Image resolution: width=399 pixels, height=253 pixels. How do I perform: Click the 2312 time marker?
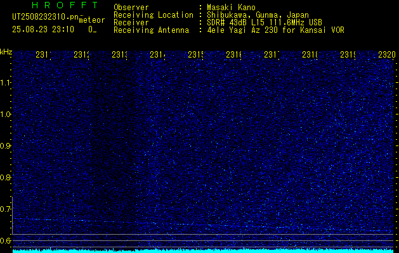(81, 54)
